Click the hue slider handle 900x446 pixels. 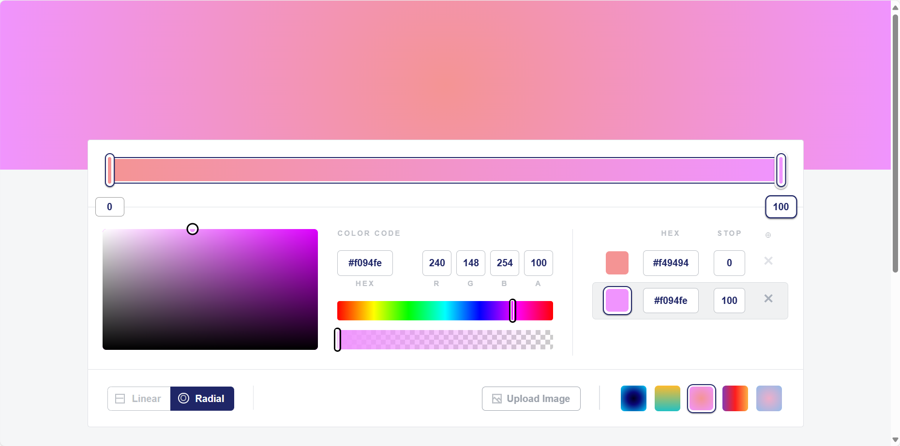(512, 311)
